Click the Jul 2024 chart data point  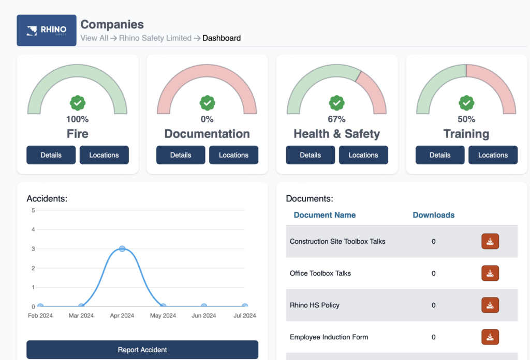[245, 306]
